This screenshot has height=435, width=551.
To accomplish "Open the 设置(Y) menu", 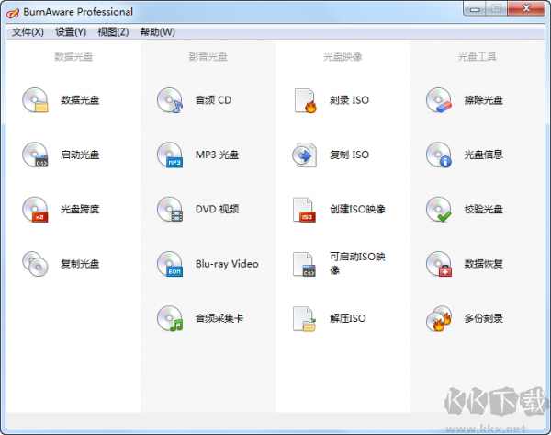I will 71,32.
